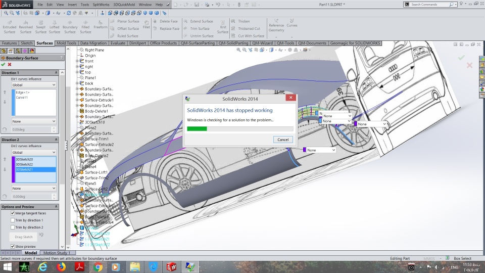Open the Insert menu

coord(72,5)
